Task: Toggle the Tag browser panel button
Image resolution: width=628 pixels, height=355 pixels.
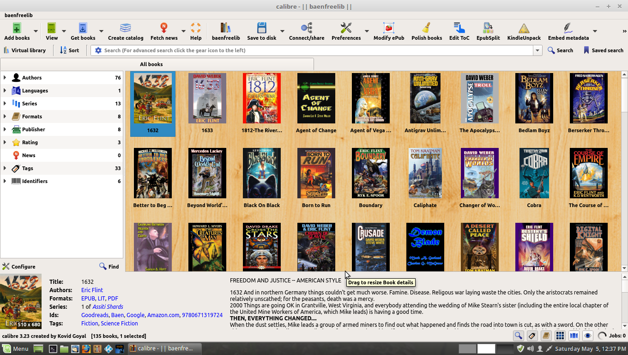Action: (x=532, y=336)
